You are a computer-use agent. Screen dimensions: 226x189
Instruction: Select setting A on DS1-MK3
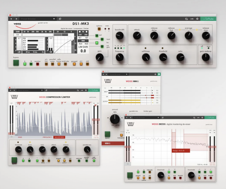click(25, 64)
